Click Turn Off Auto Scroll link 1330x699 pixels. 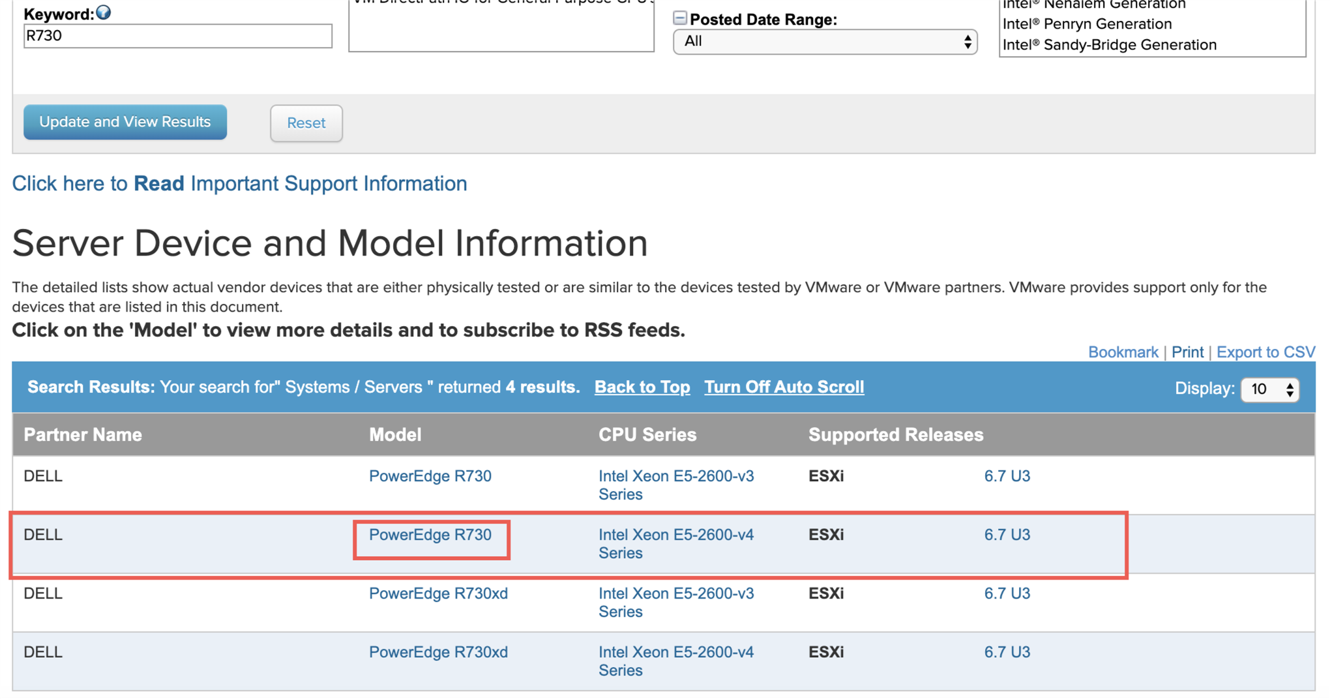[x=784, y=387]
